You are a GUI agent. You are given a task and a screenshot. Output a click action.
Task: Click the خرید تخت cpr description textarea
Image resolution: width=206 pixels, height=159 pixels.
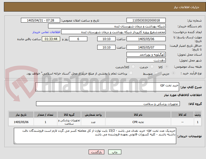107,87
